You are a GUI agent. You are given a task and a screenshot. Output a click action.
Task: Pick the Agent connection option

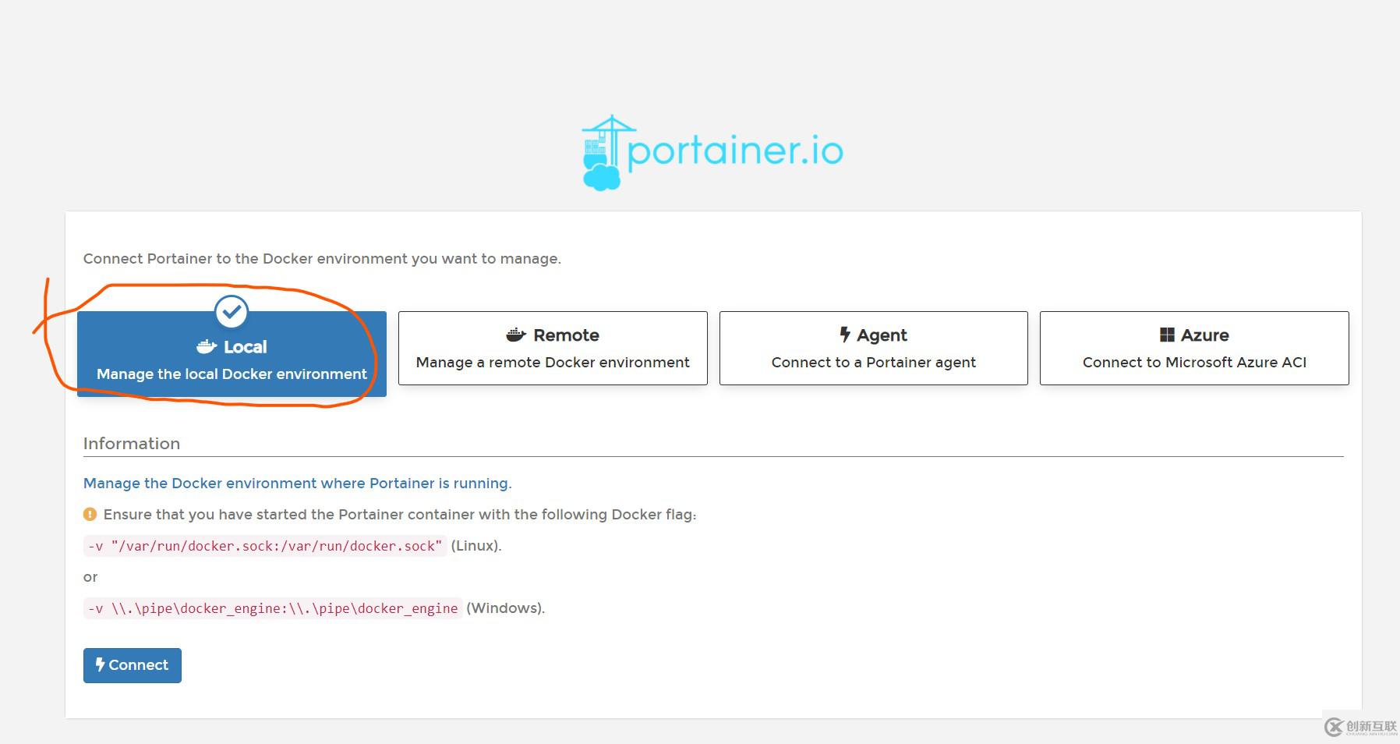[x=874, y=348]
